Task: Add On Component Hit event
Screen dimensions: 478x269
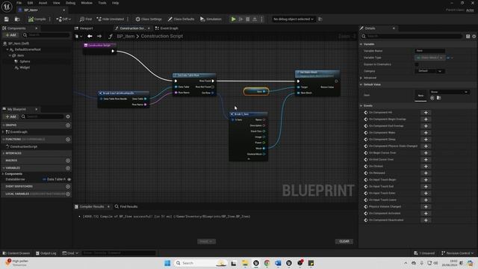Action: pos(426,113)
